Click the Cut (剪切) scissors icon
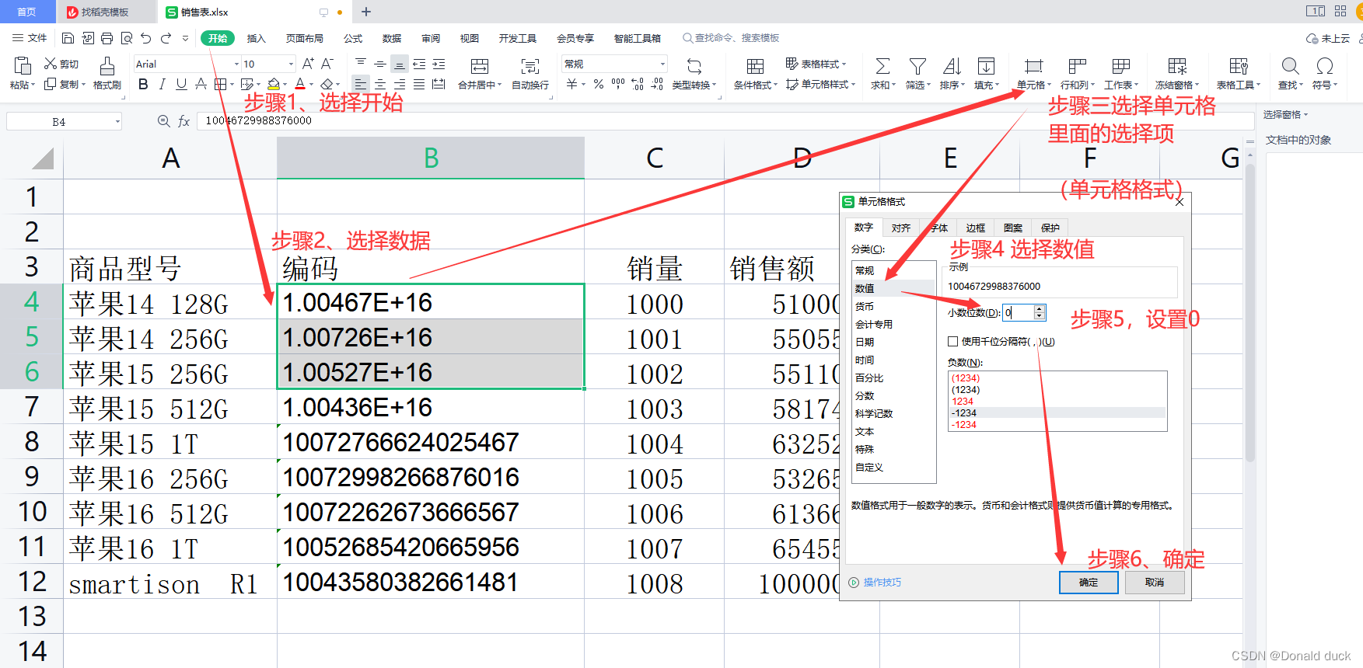 [51, 64]
